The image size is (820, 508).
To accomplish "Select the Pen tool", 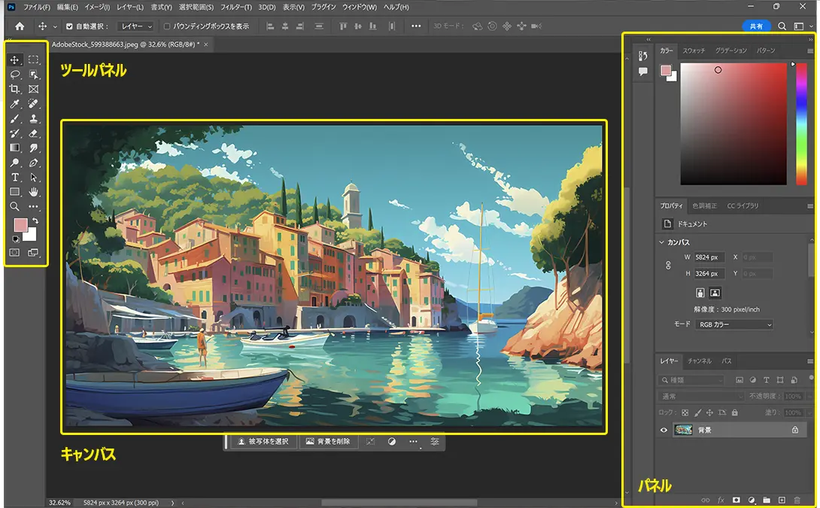I will click(x=33, y=163).
